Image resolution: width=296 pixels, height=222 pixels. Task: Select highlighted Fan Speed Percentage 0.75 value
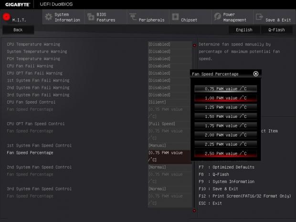pyautogui.click(x=170, y=156)
